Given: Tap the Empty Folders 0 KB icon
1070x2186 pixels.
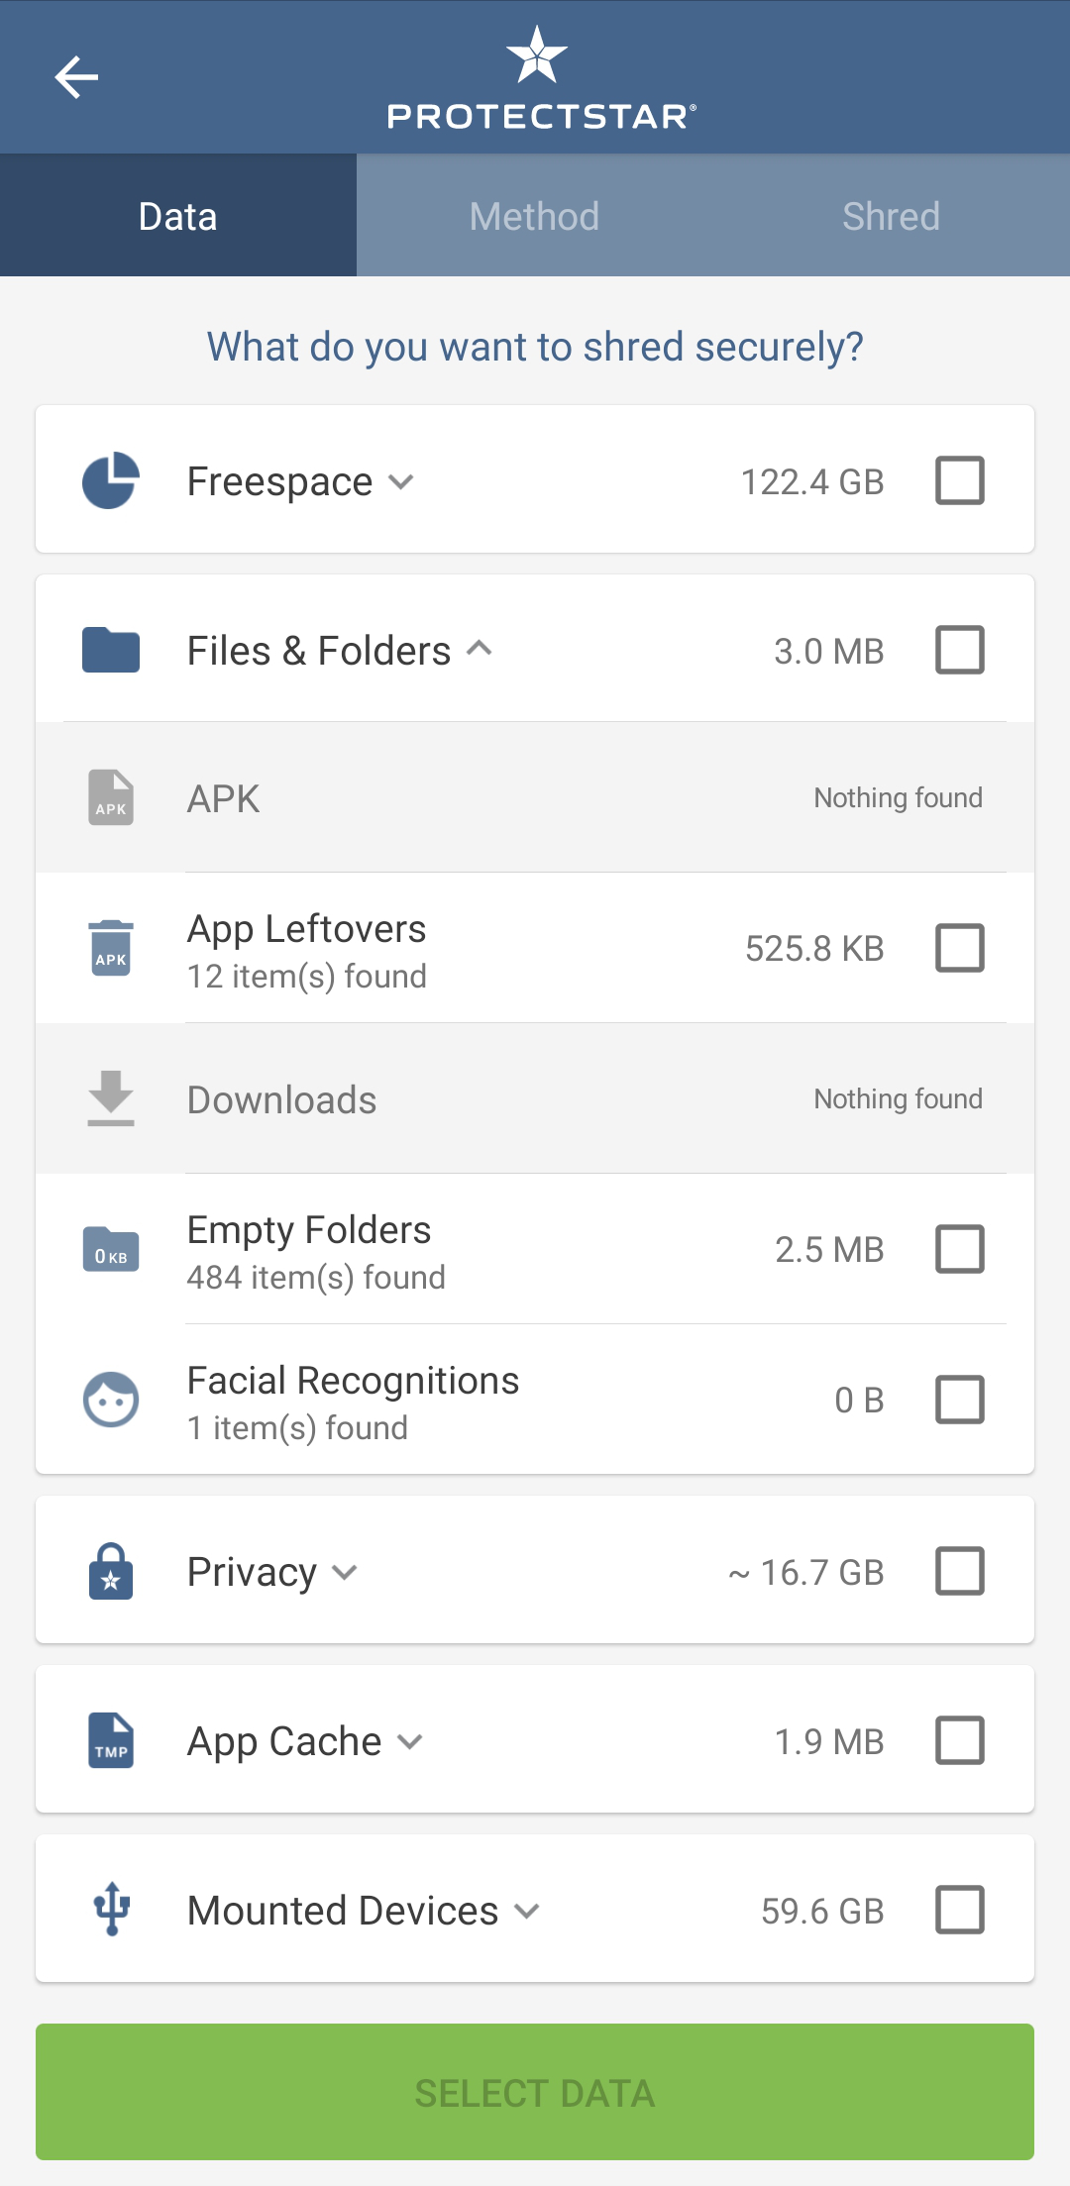Looking at the screenshot, I should 111,1249.
